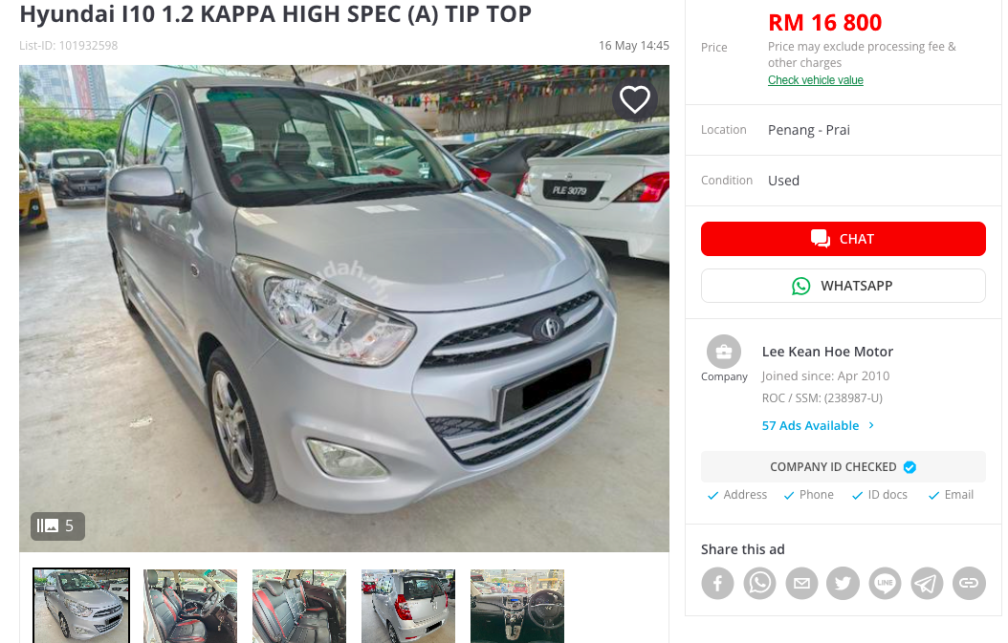Share ad via Facebook icon
This screenshot has height=643, width=1008.
(x=717, y=583)
